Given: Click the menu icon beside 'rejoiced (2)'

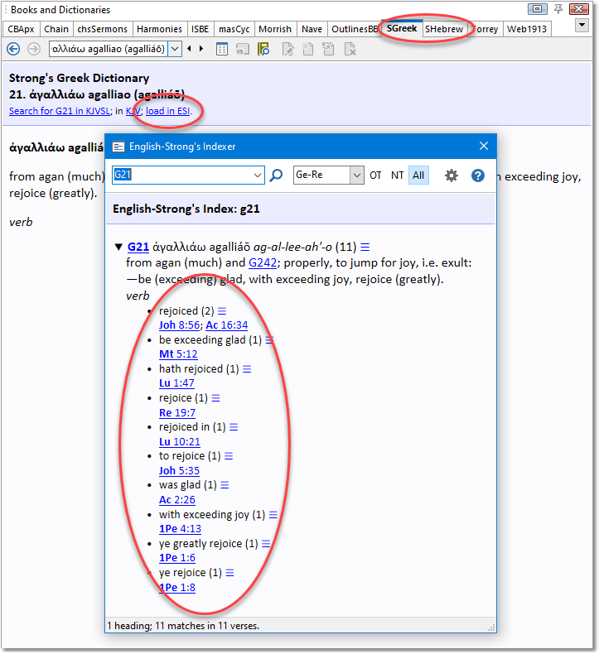Looking at the screenshot, I should [222, 311].
